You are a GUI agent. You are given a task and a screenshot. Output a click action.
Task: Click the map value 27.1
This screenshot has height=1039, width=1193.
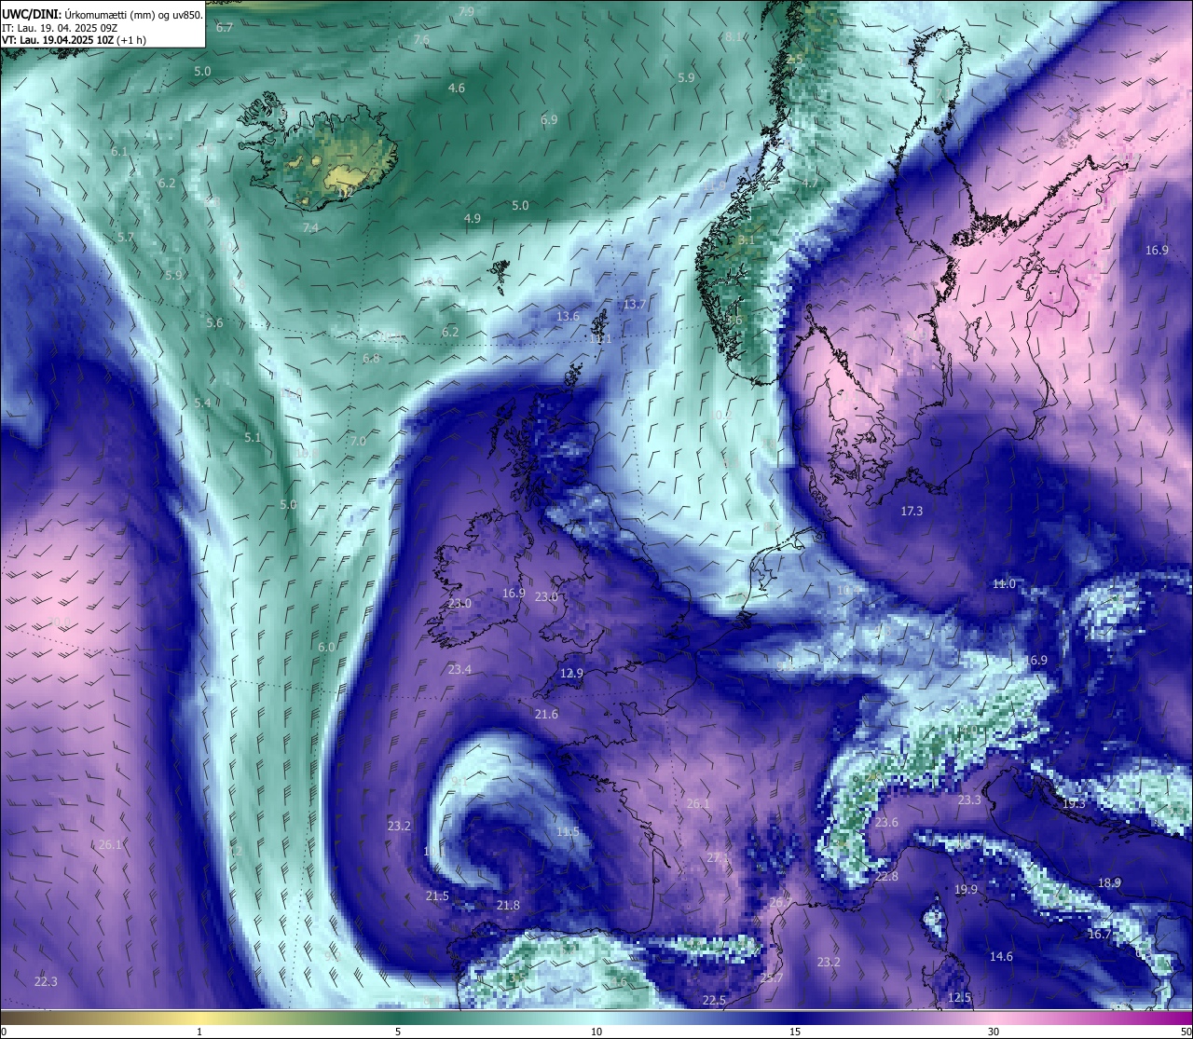click(718, 857)
